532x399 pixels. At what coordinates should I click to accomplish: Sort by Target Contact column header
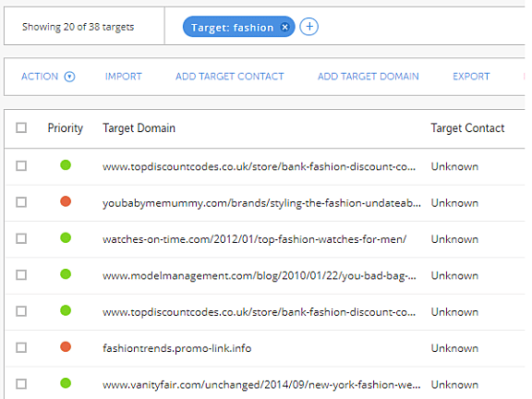pos(467,128)
